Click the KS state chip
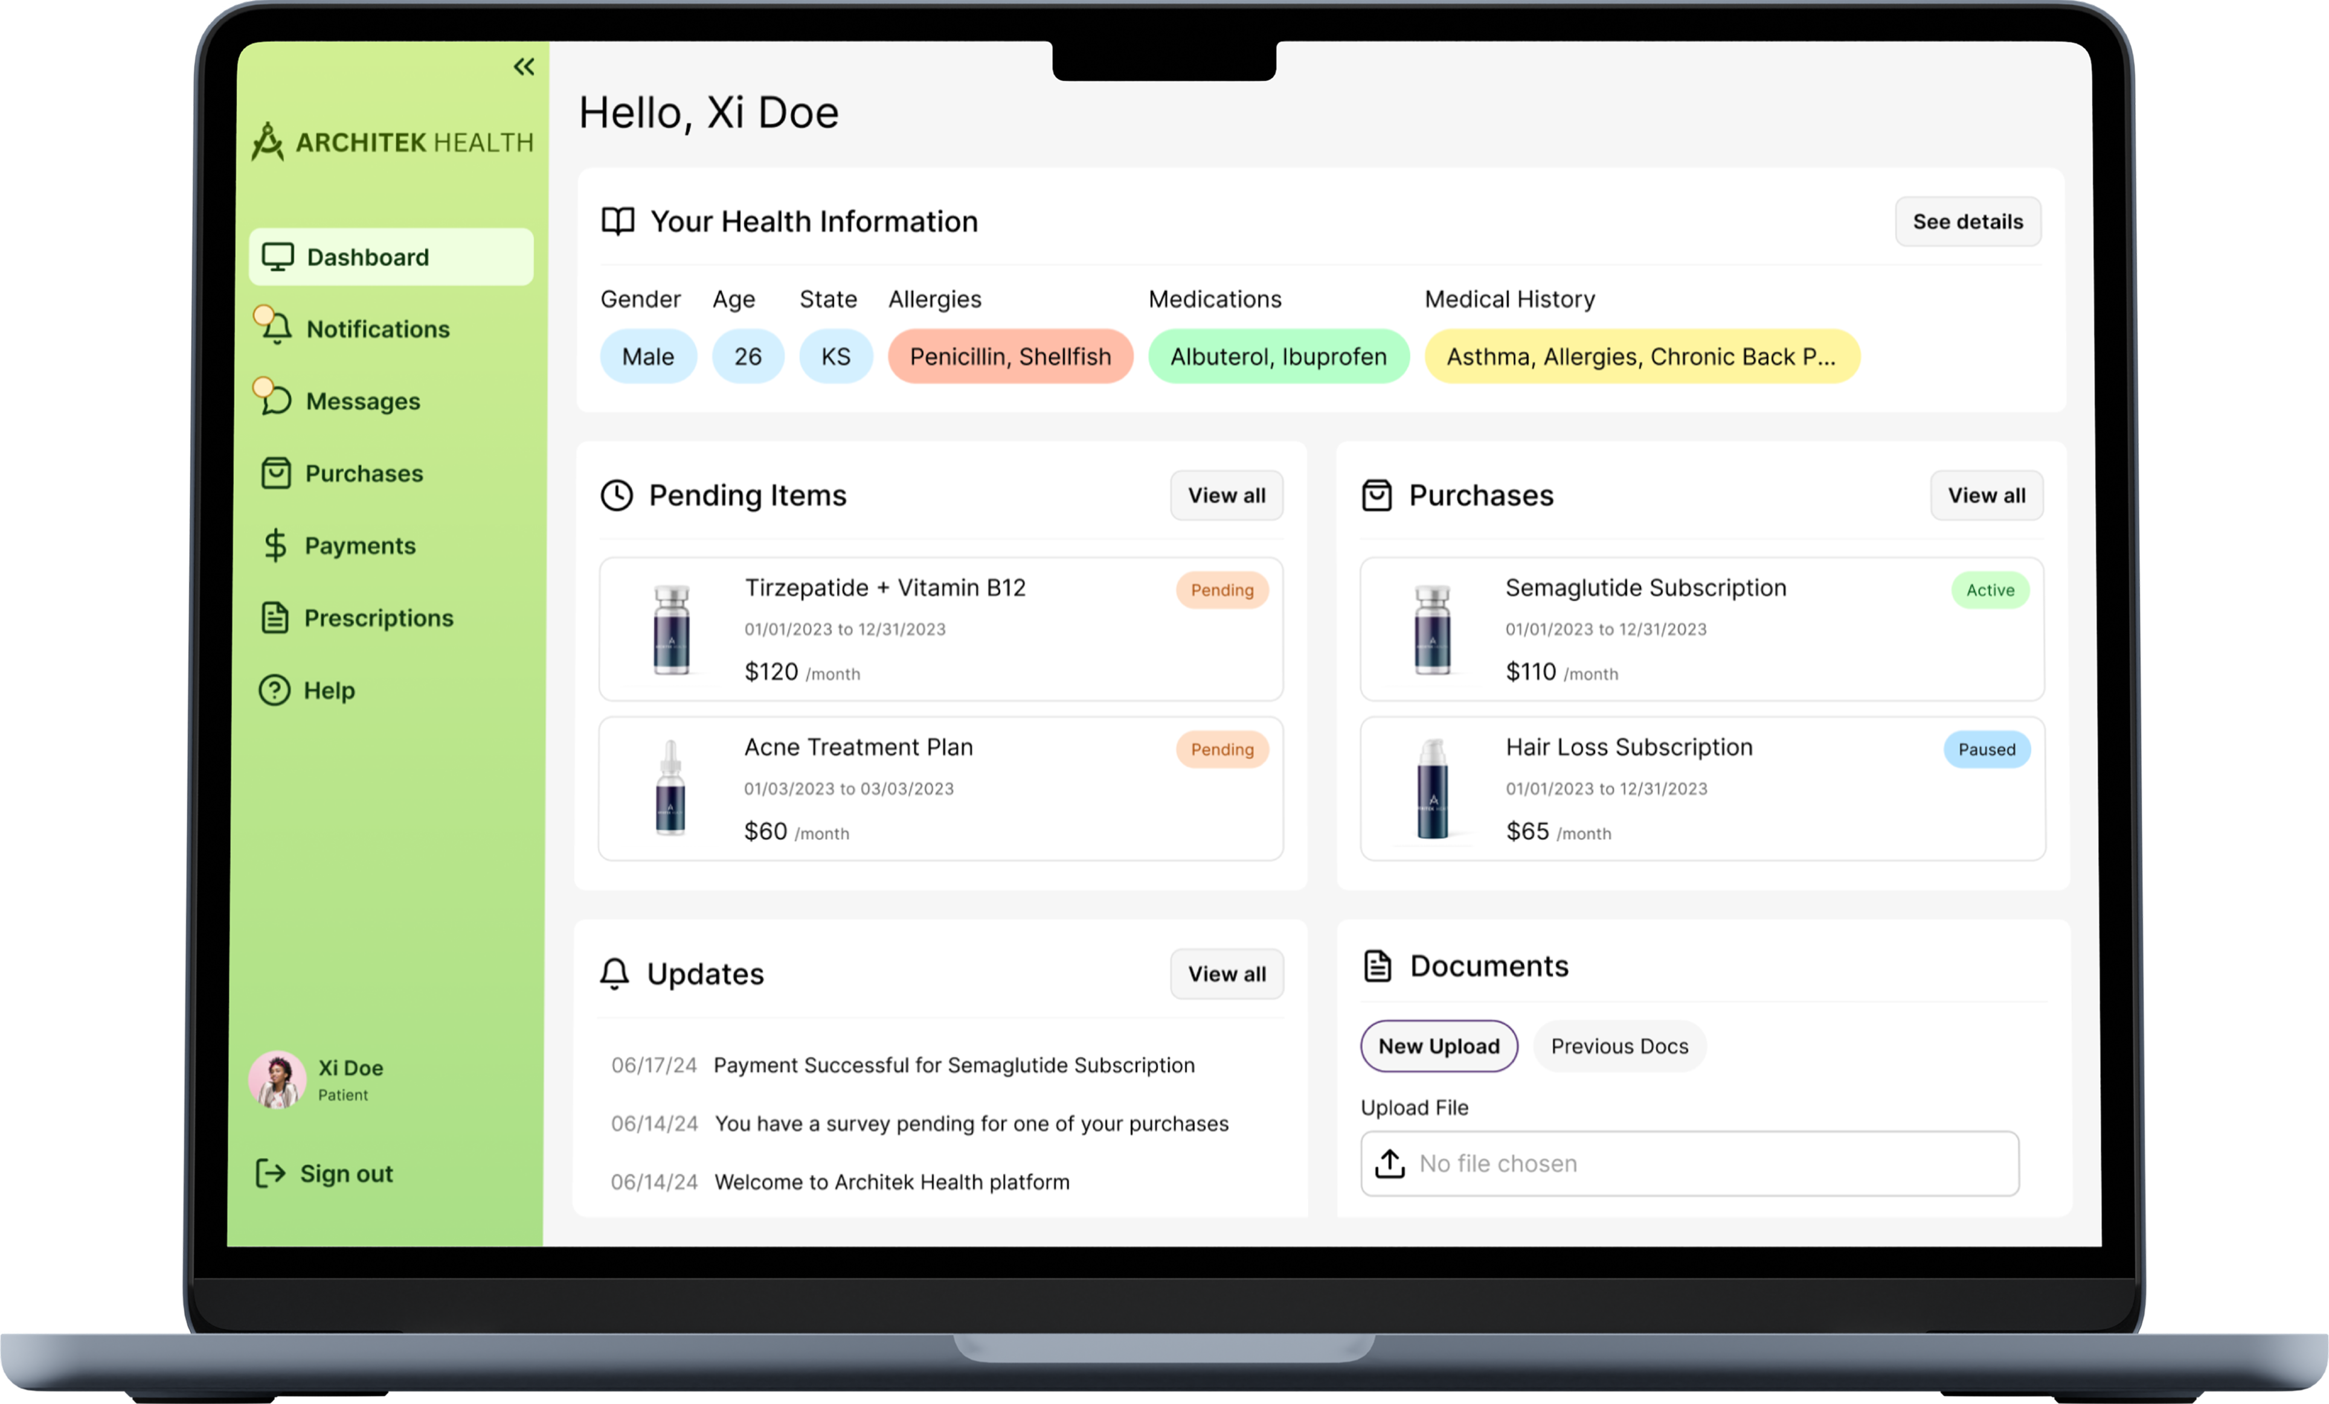2329x1404 pixels. 835,356
